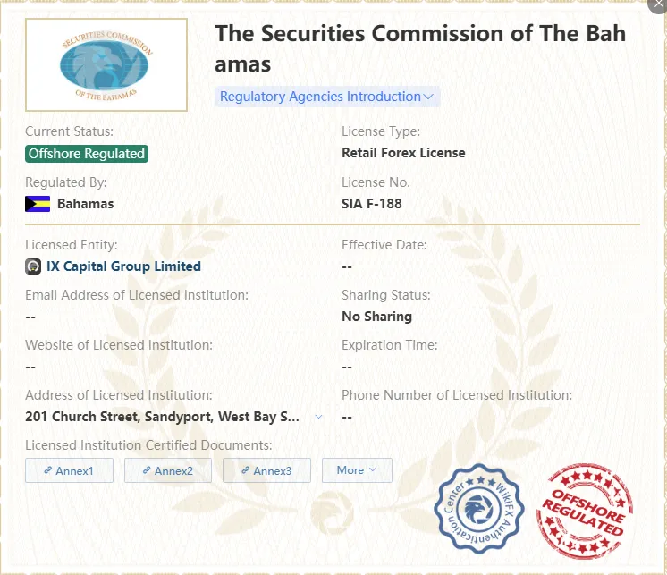
Task: Click the IX Capital Group Limited broker icon
Action: (33, 266)
